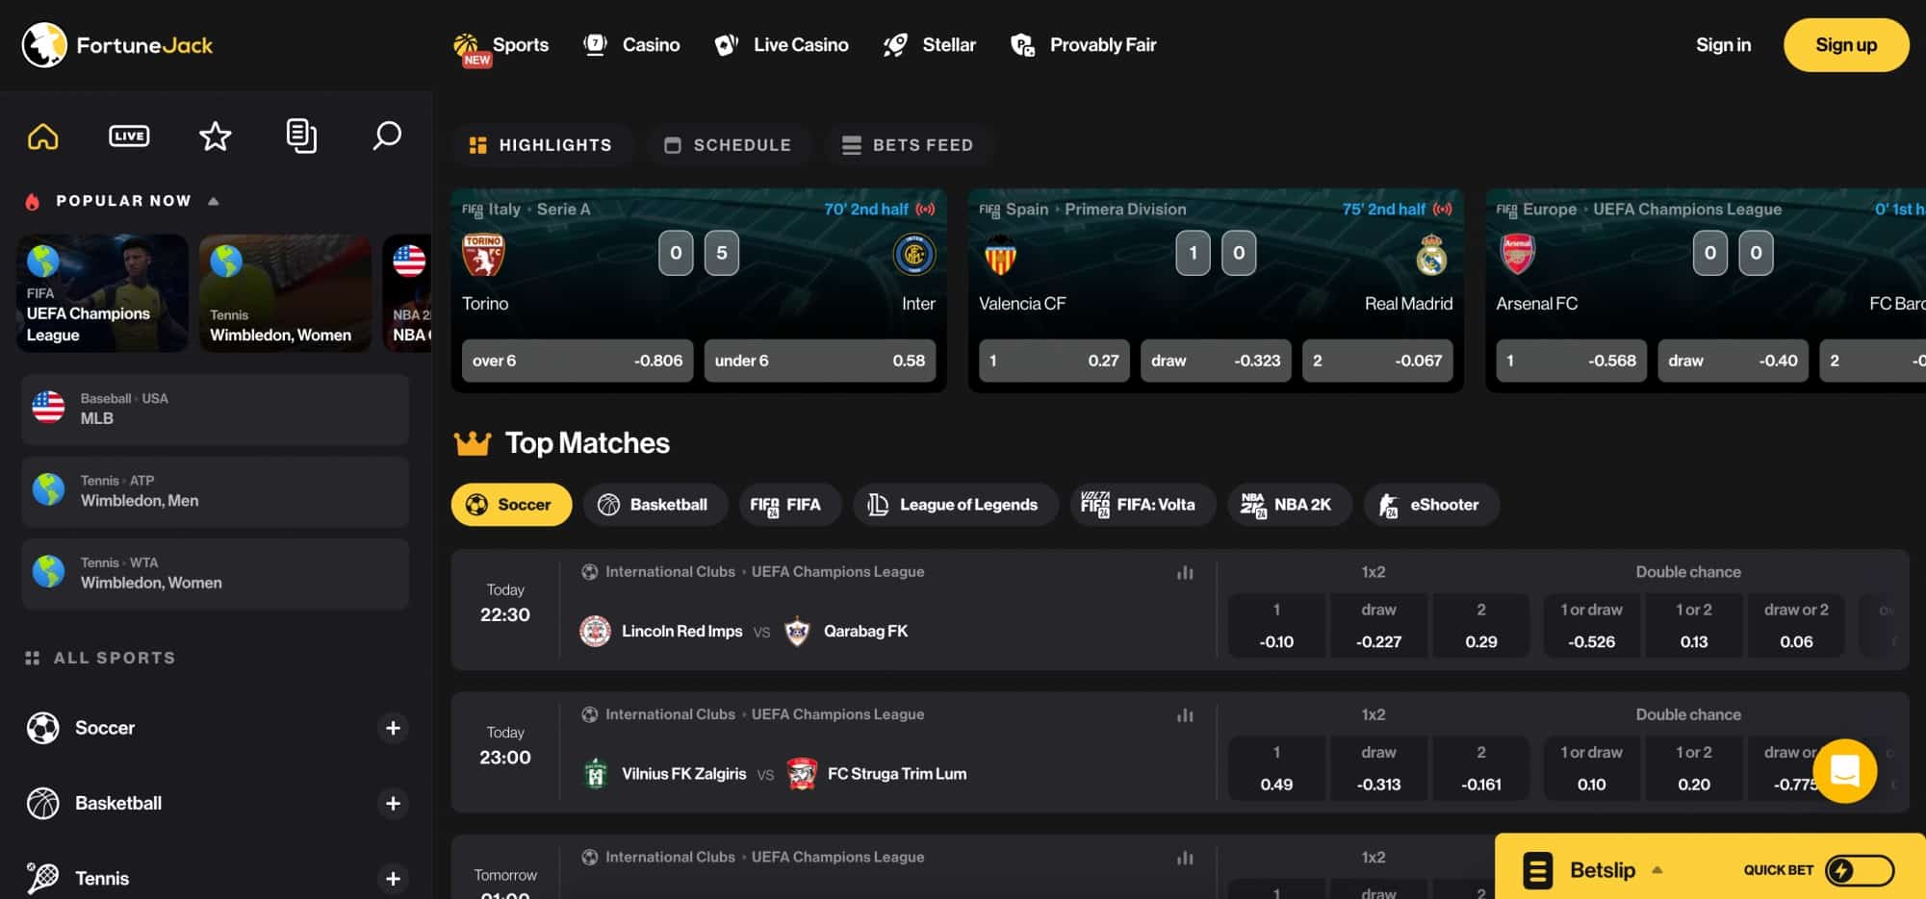Select the Basketball filter chip
The height and width of the screenshot is (899, 1926).
tap(655, 505)
